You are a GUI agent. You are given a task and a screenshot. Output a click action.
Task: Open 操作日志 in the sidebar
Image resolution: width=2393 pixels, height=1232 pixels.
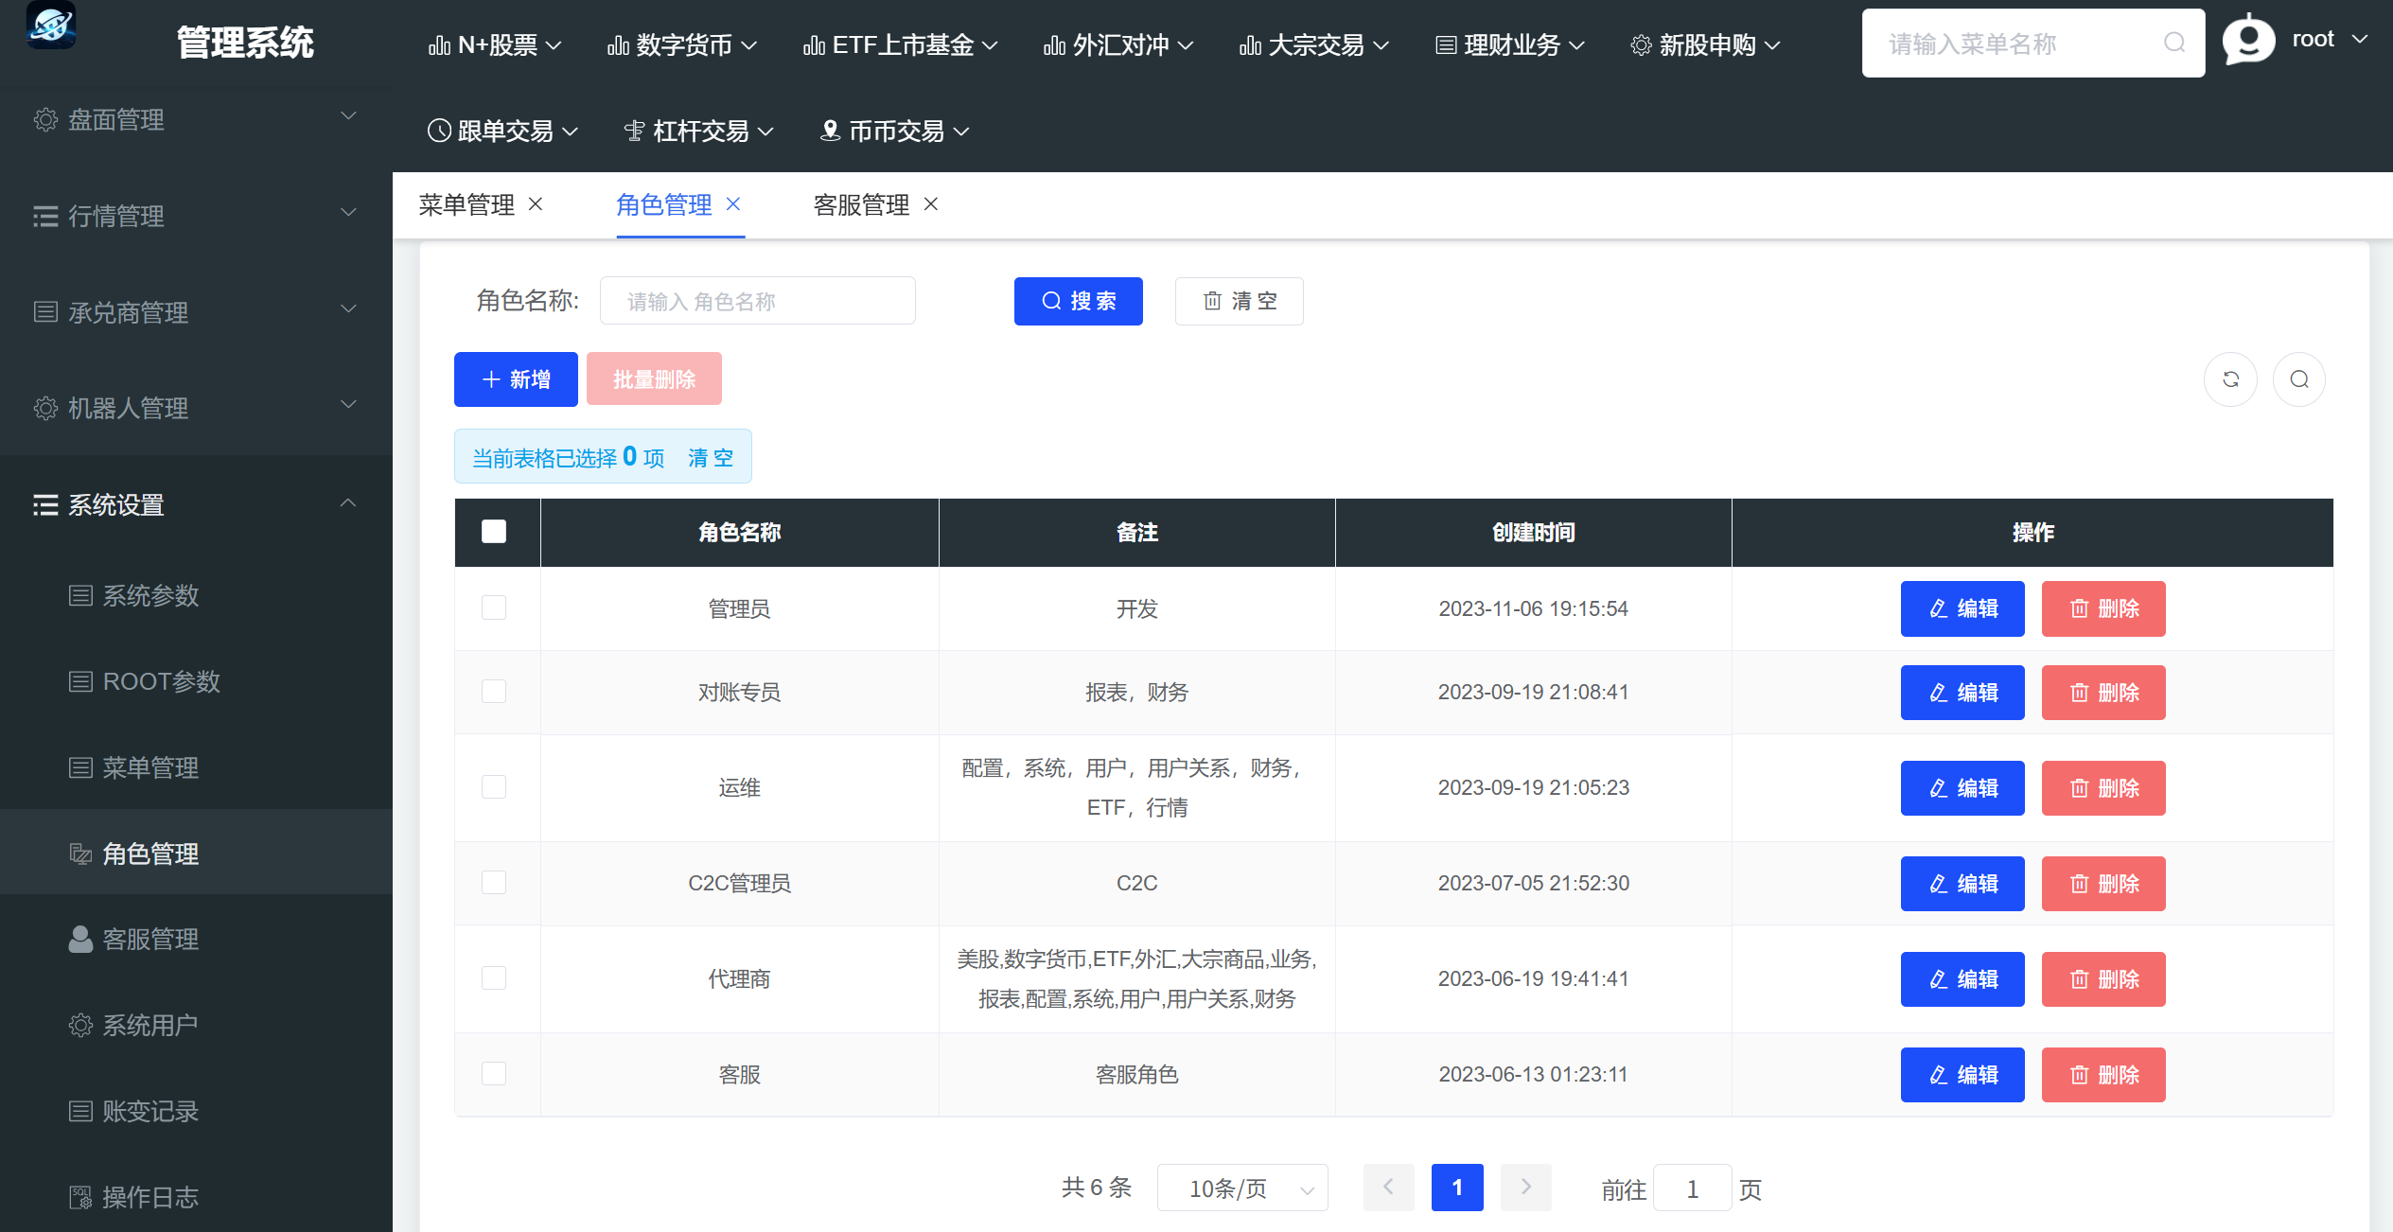point(150,1197)
